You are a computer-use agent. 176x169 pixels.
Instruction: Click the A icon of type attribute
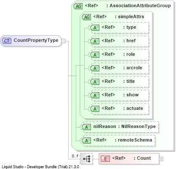point(95,28)
